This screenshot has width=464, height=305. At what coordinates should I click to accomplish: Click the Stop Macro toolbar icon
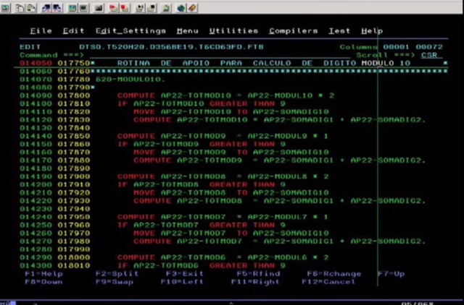coord(125,8)
